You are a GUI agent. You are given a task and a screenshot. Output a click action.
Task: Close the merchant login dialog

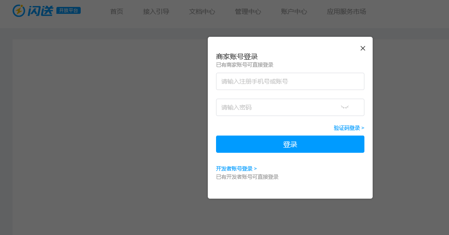(363, 48)
